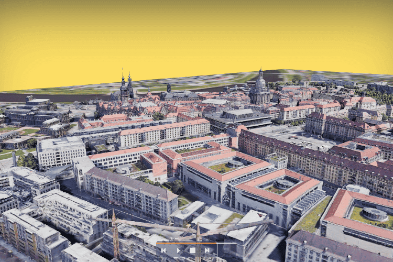Click the yellow sky background
This screenshot has width=393, height=262.
[x=196, y=37]
